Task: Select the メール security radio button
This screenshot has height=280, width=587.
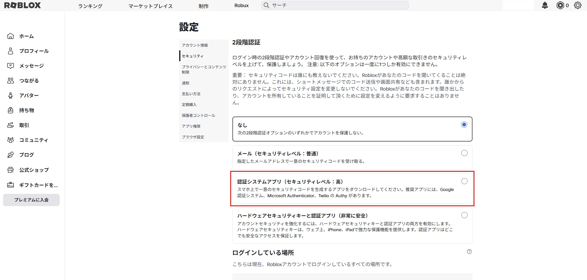Action: [x=464, y=153]
